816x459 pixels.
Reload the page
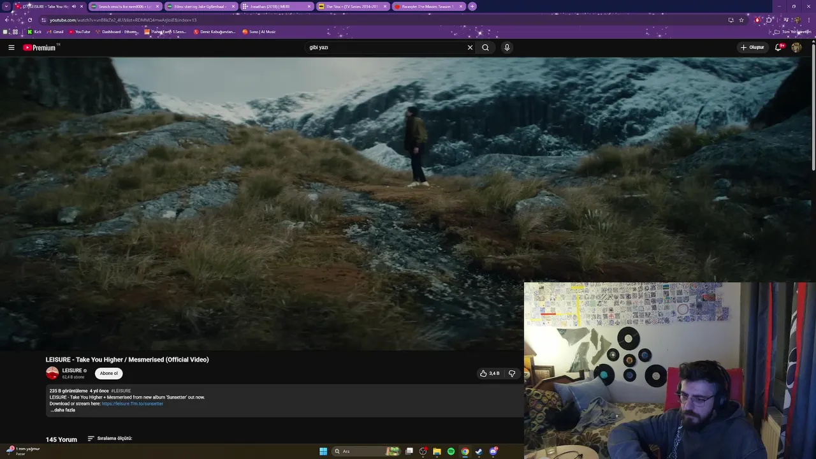30,20
